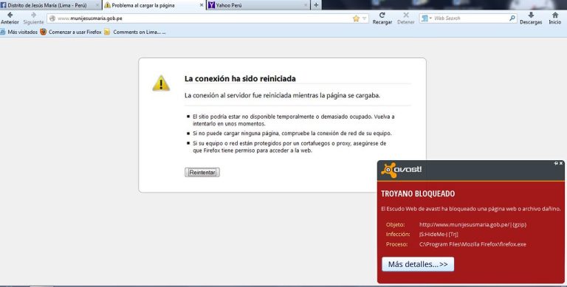This screenshot has height=287, width=567.
Task: Switch to the Yahoo Perú tab
Action: click(258, 5)
